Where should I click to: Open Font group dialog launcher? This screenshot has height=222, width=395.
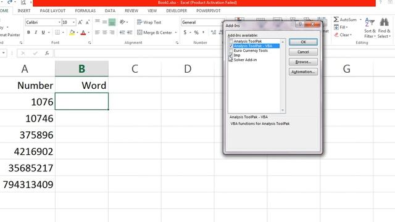coord(89,43)
